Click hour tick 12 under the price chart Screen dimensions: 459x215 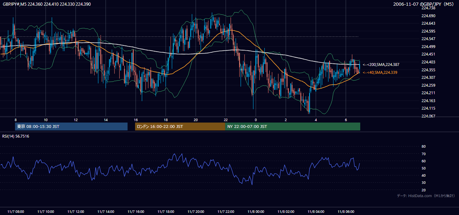[x=75, y=120]
